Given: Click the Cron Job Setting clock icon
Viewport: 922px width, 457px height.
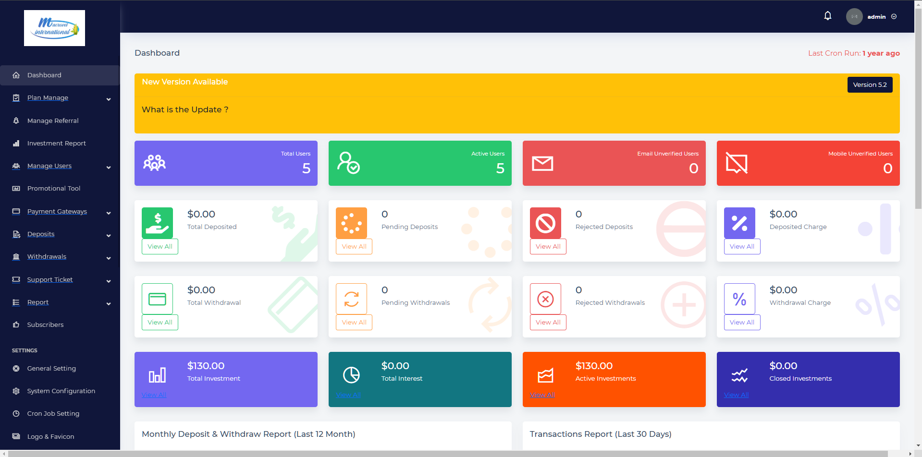Looking at the screenshot, I should (16, 413).
